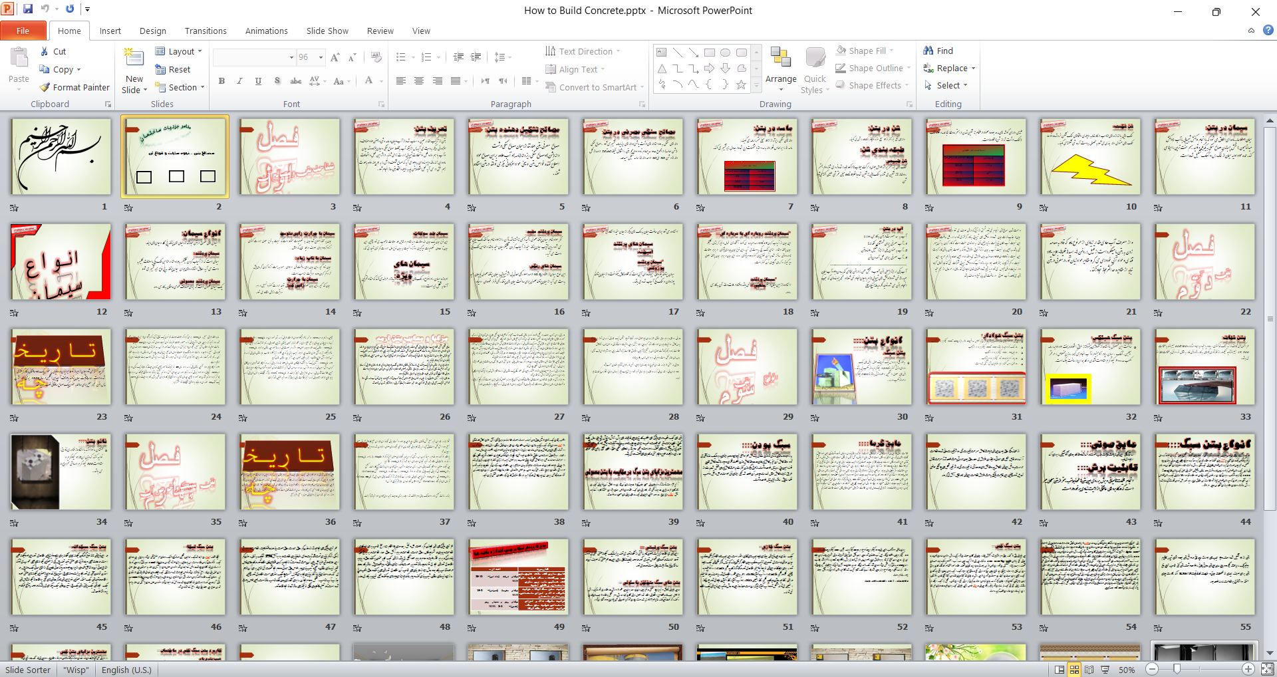Click the Quick Styles icon
The width and height of the screenshot is (1277, 677).
click(x=815, y=58)
